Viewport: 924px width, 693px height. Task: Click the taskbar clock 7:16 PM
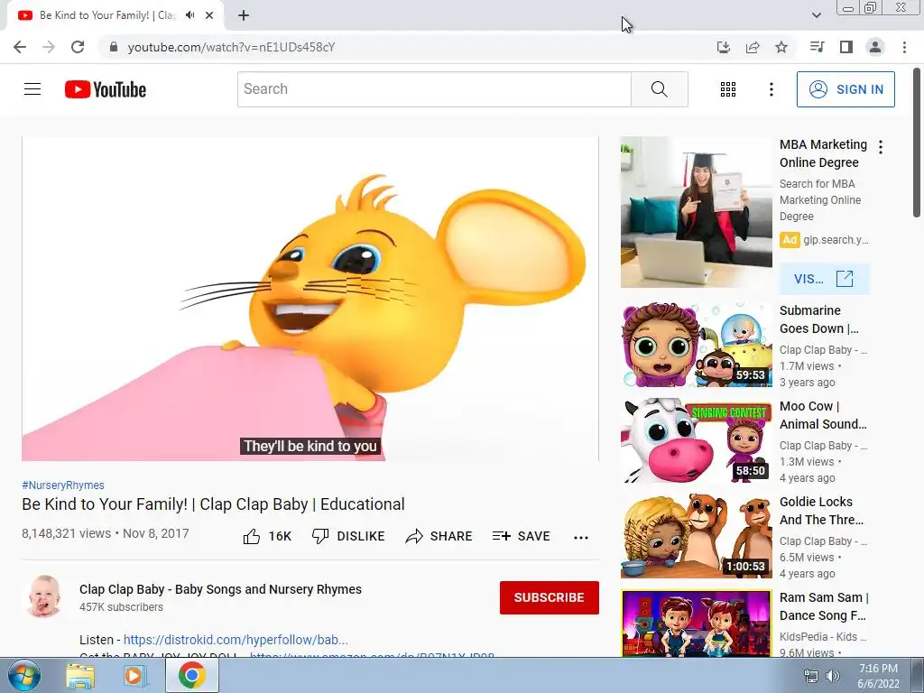(878, 676)
